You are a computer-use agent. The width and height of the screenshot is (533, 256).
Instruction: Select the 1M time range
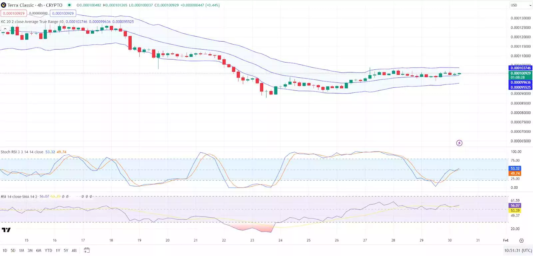click(x=21, y=250)
